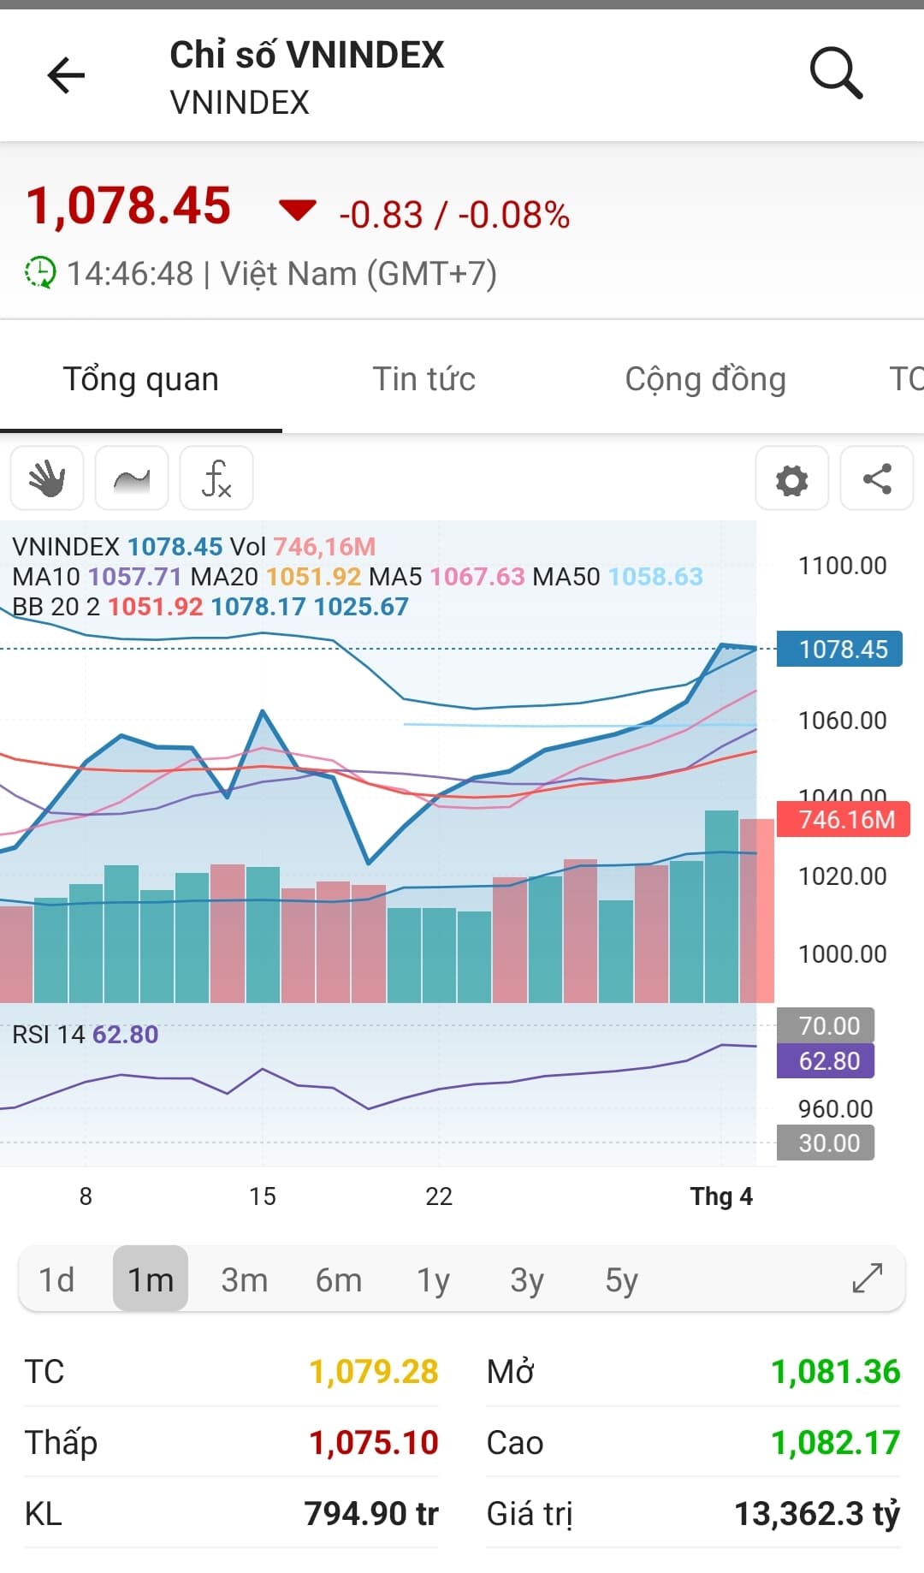
Task: Go back using the arrow icon
Action: [x=66, y=75]
